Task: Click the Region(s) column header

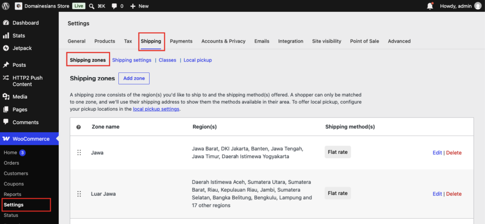Action: tap(205, 126)
